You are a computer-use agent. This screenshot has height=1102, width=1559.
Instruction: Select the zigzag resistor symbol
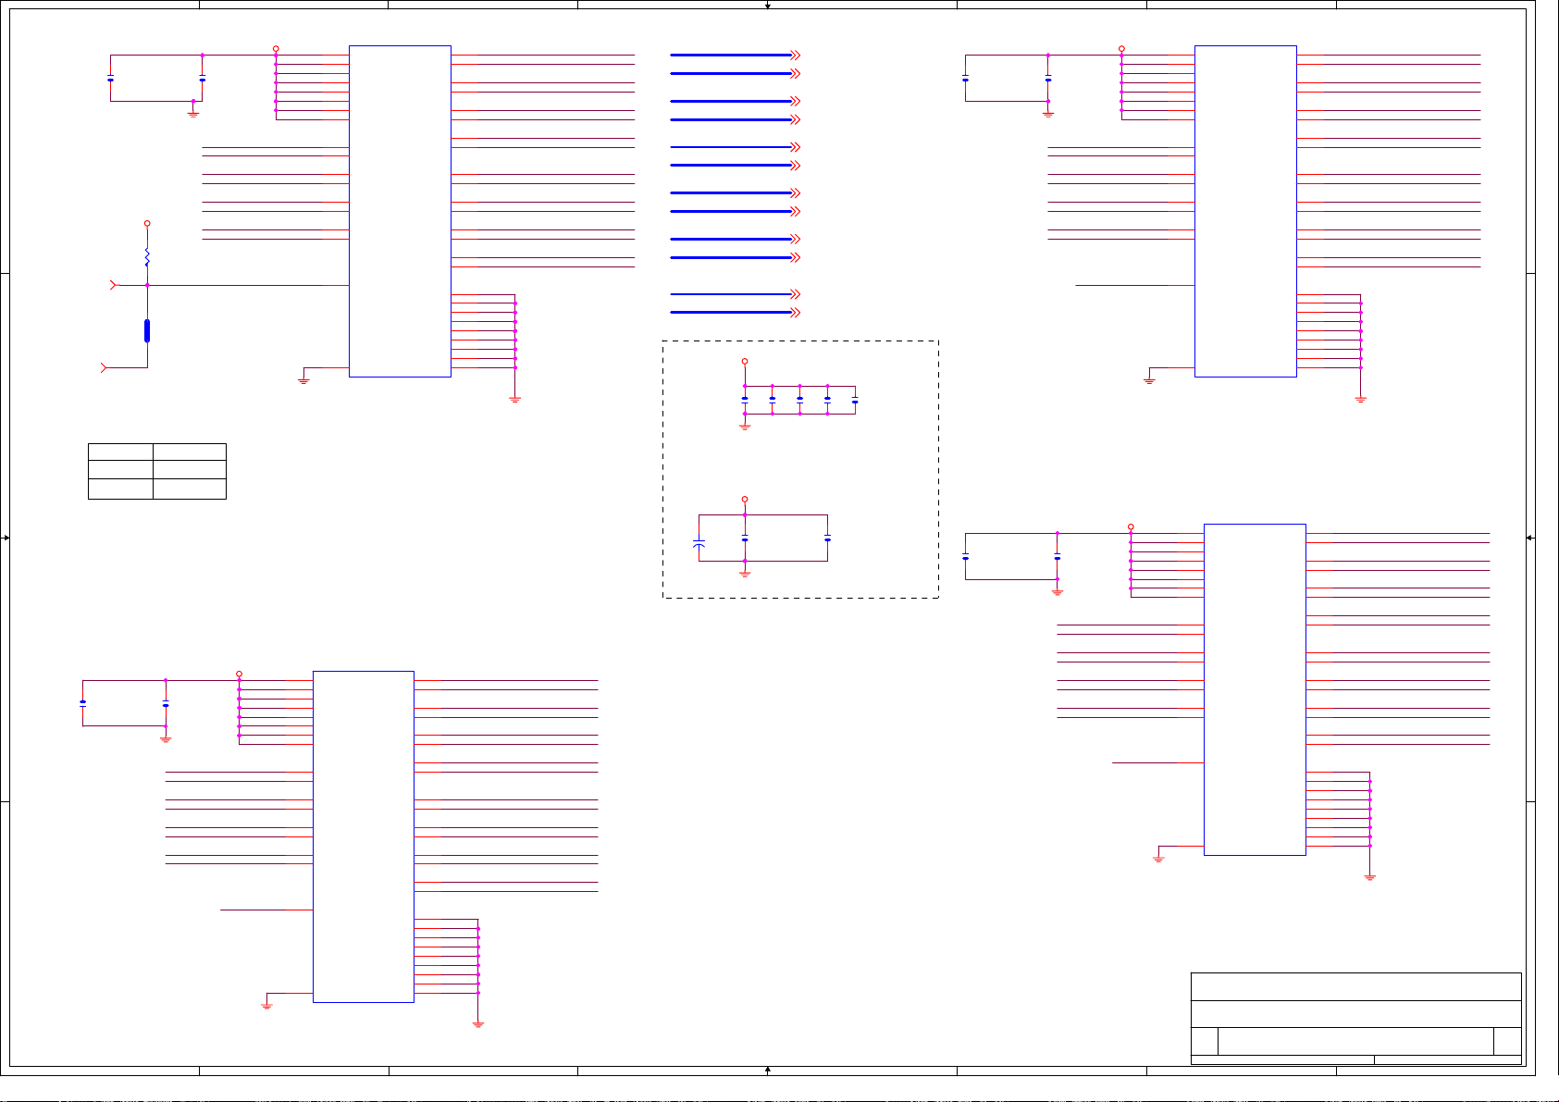pos(147,257)
